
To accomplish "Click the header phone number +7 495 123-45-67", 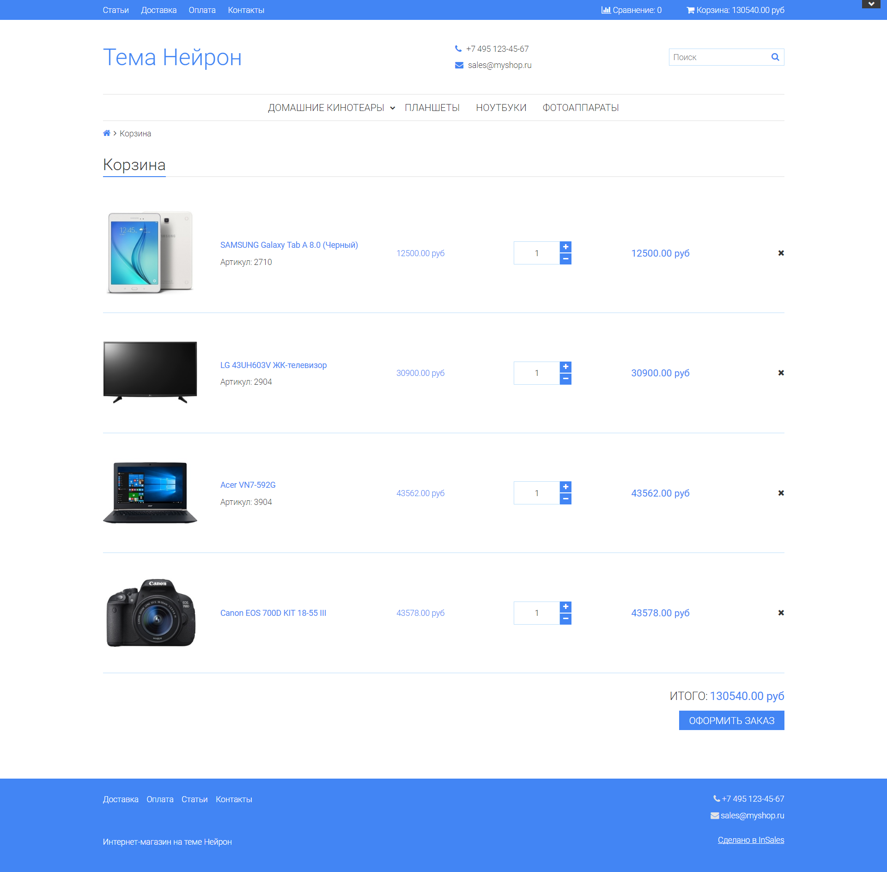I will click(x=497, y=49).
